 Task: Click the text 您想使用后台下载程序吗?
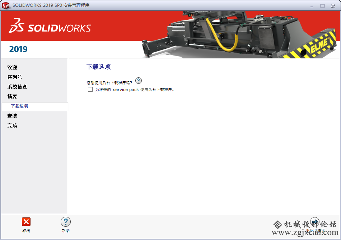tap(109, 83)
